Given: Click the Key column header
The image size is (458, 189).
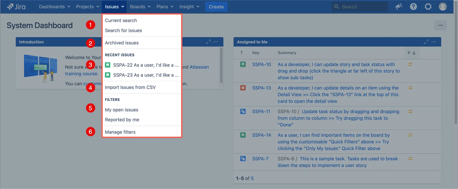Looking at the screenshot, I should pos(256,53).
